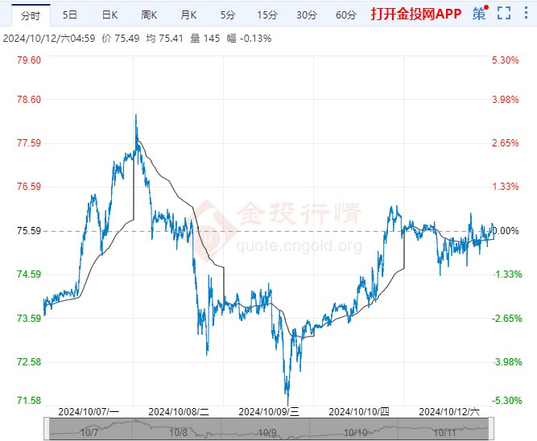This screenshot has width=537, height=441.
Task: Click right handle of range slider
Action: (490, 429)
